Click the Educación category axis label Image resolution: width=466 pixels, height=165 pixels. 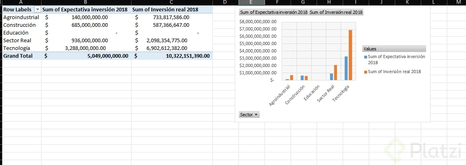point(312,92)
